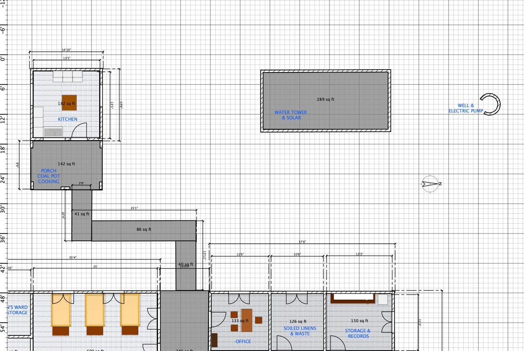Select the kitchen sink unit
Image resolution: width=524 pixels, height=351 pixels.
coord(53,132)
